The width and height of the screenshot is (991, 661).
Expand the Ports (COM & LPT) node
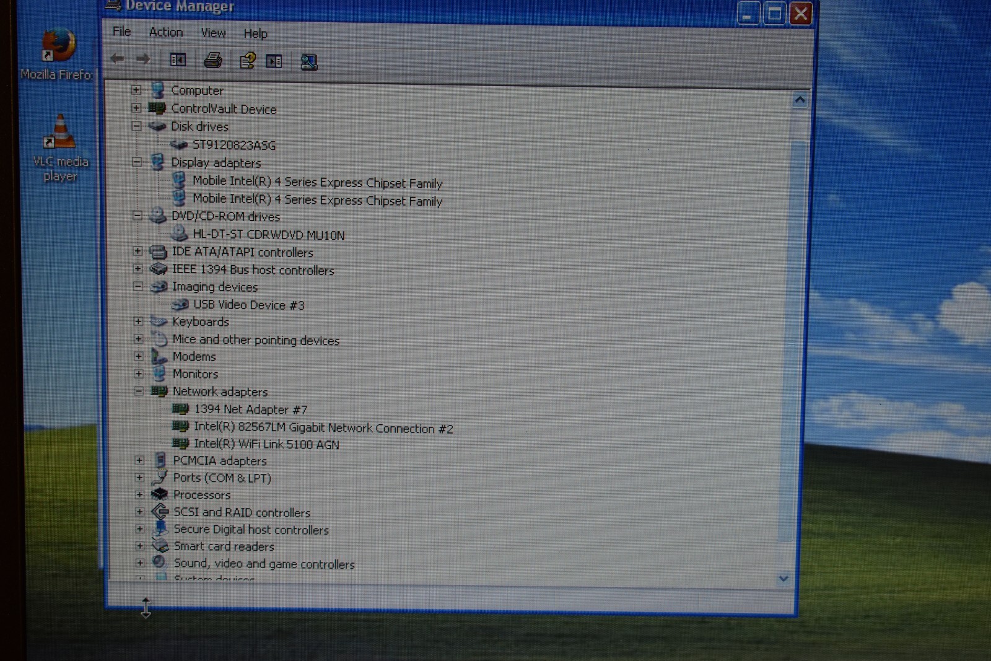tap(139, 478)
